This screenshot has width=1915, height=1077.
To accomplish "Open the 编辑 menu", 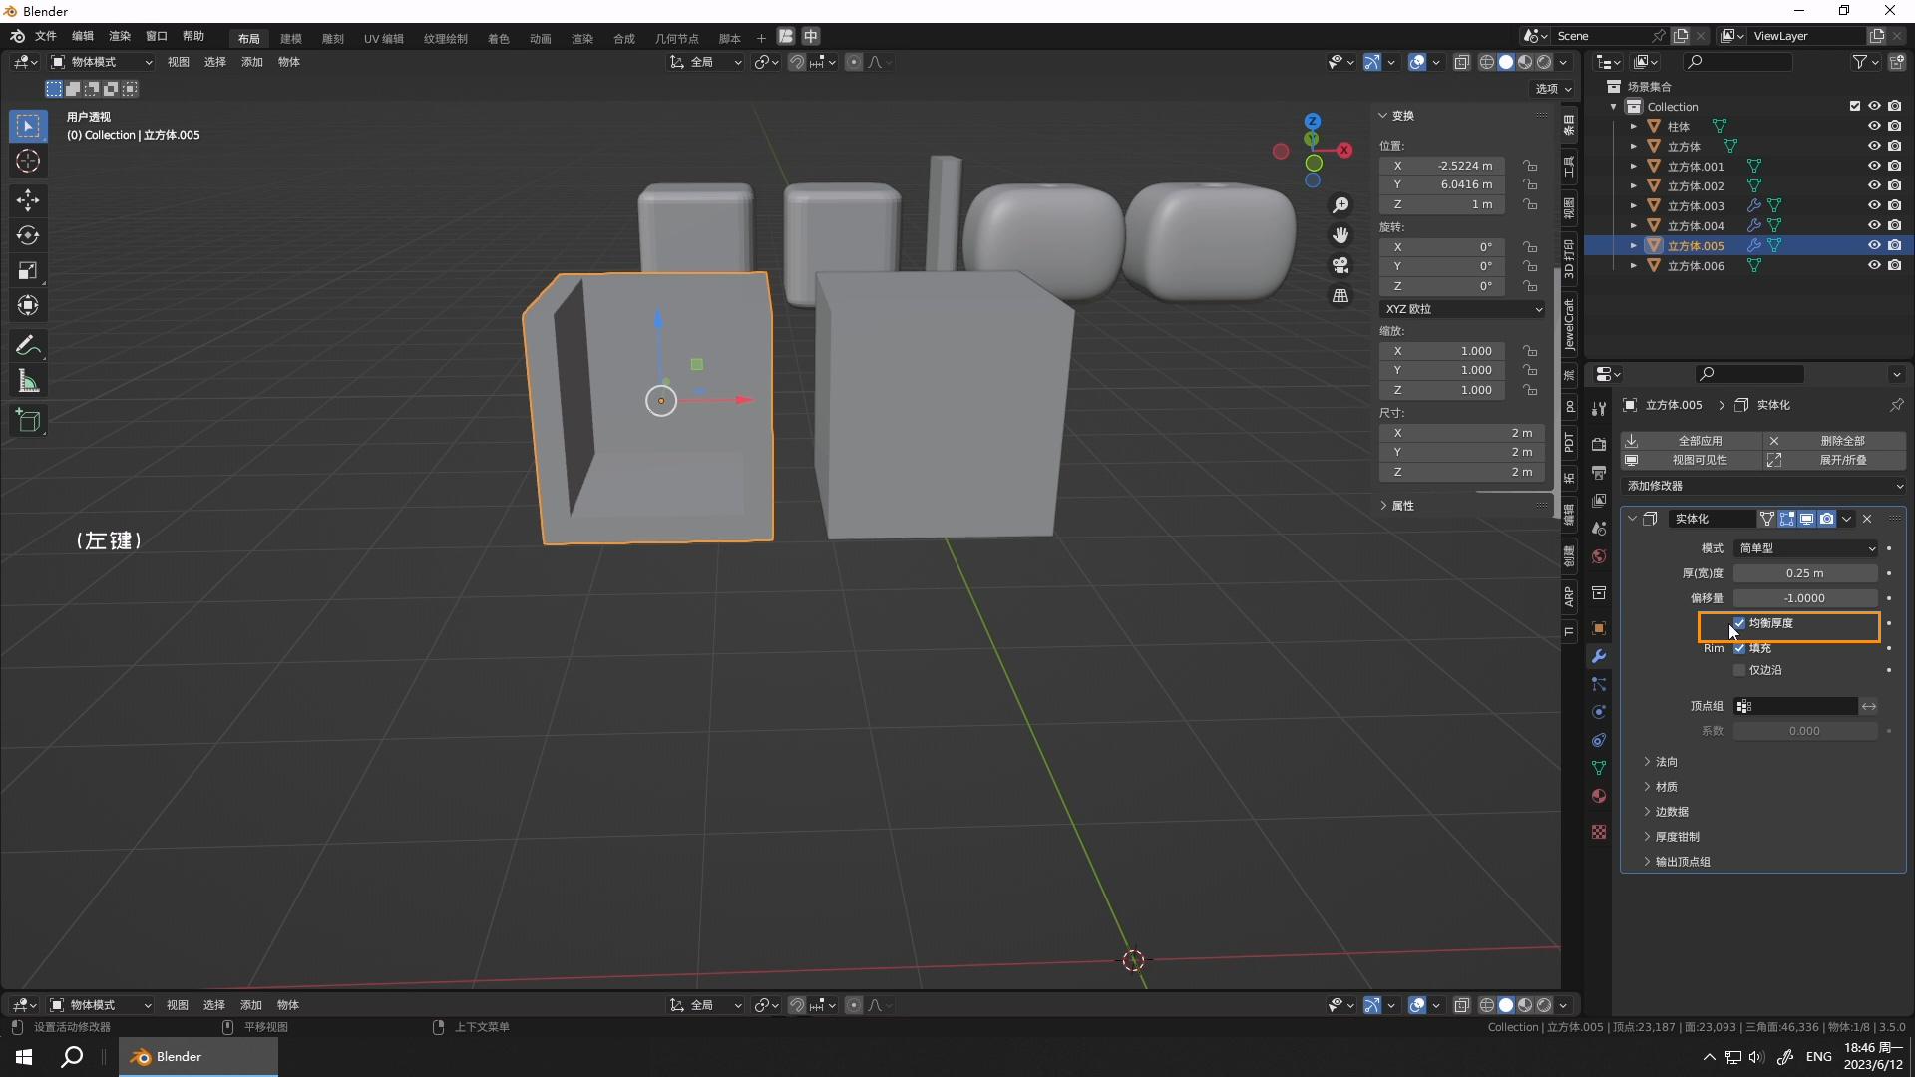I will (82, 36).
